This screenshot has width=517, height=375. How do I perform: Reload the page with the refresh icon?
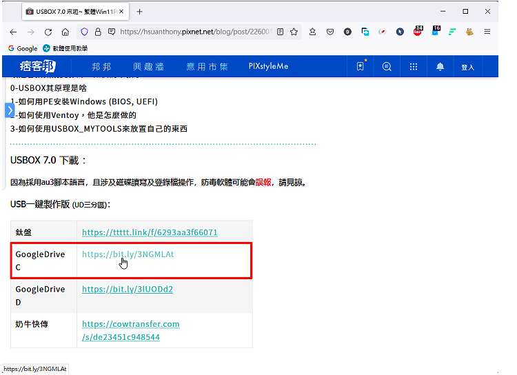48,32
